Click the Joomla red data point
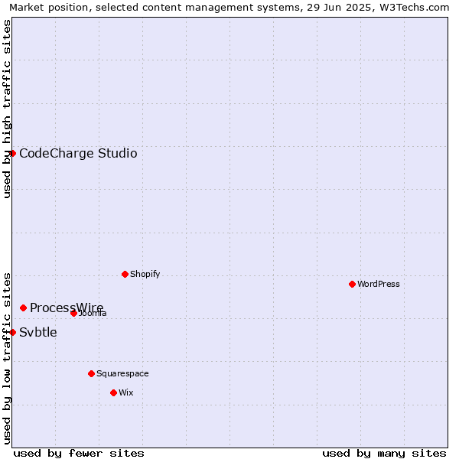This screenshot has width=459, height=459. (73, 314)
